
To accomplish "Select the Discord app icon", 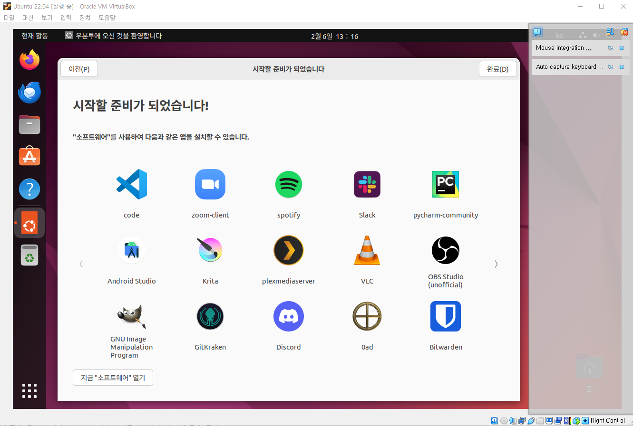I will click(289, 316).
